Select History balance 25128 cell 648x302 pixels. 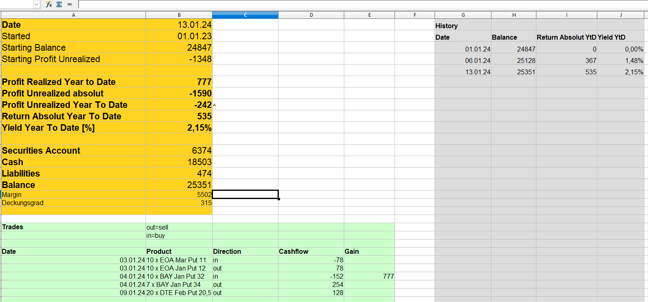point(513,60)
